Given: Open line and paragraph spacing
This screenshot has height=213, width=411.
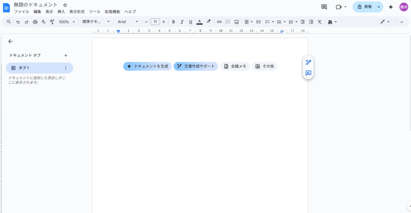Looking at the screenshot, I should coord(258,22).
